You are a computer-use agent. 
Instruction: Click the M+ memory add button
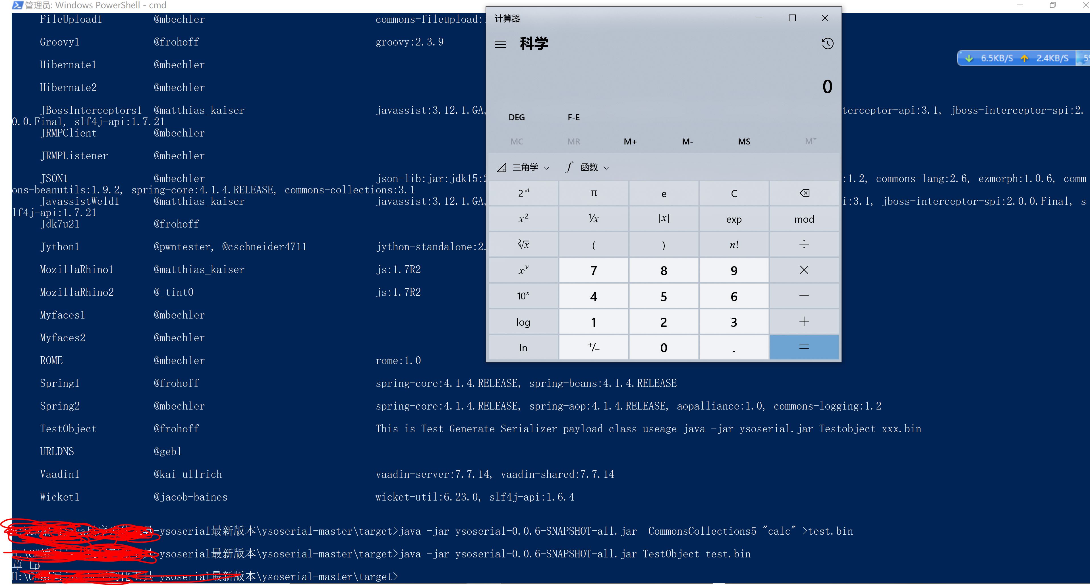click(630, 141)
